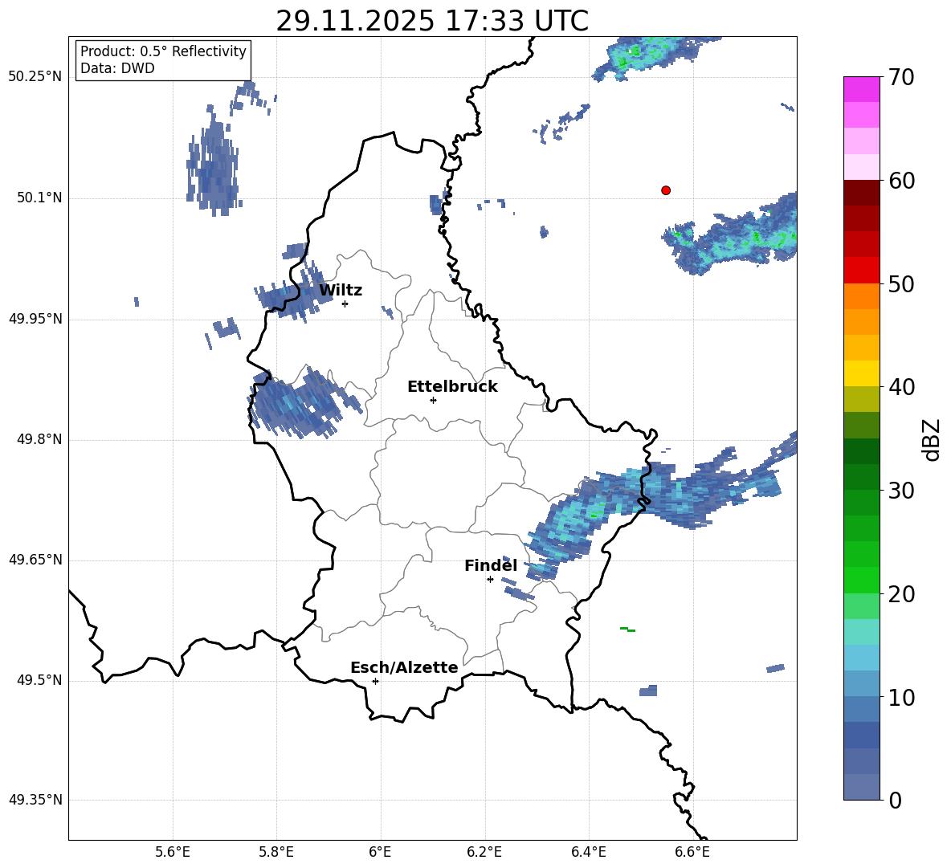951x868 pixels.
Task: Click the dBZ colorbar axis label
Action: pyautogui.click(x=932, y=440)
